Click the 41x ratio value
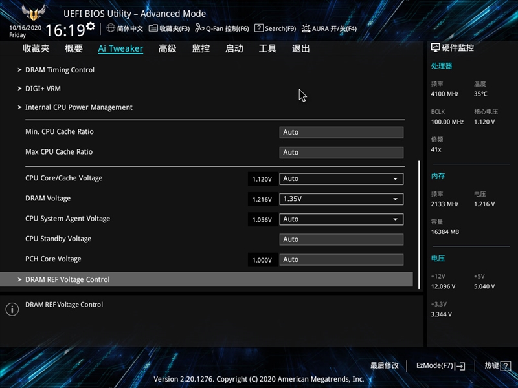518x388 pixels. (436, 149)
